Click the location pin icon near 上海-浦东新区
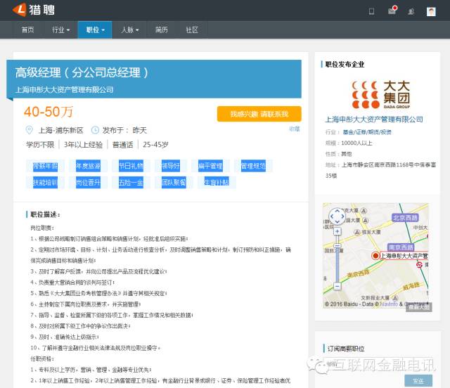The height and width of the screenshot is (388, 450). tap(30, 130)
